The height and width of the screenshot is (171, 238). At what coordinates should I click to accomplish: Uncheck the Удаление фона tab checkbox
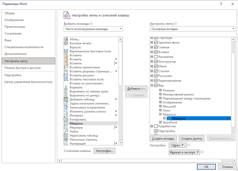(x=156, y=42)
